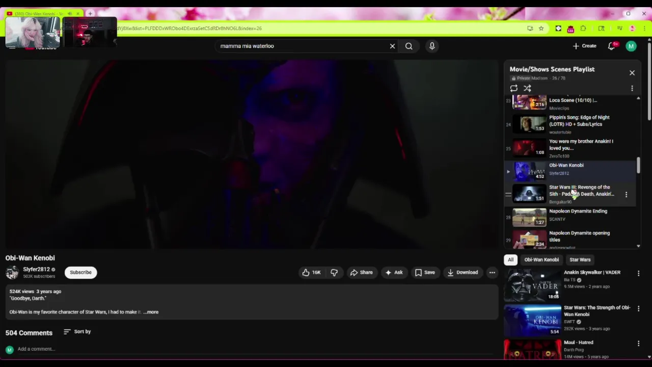Click the video player area
The height and width of the screenshot is (367, 652).
[x=252, y=154]
